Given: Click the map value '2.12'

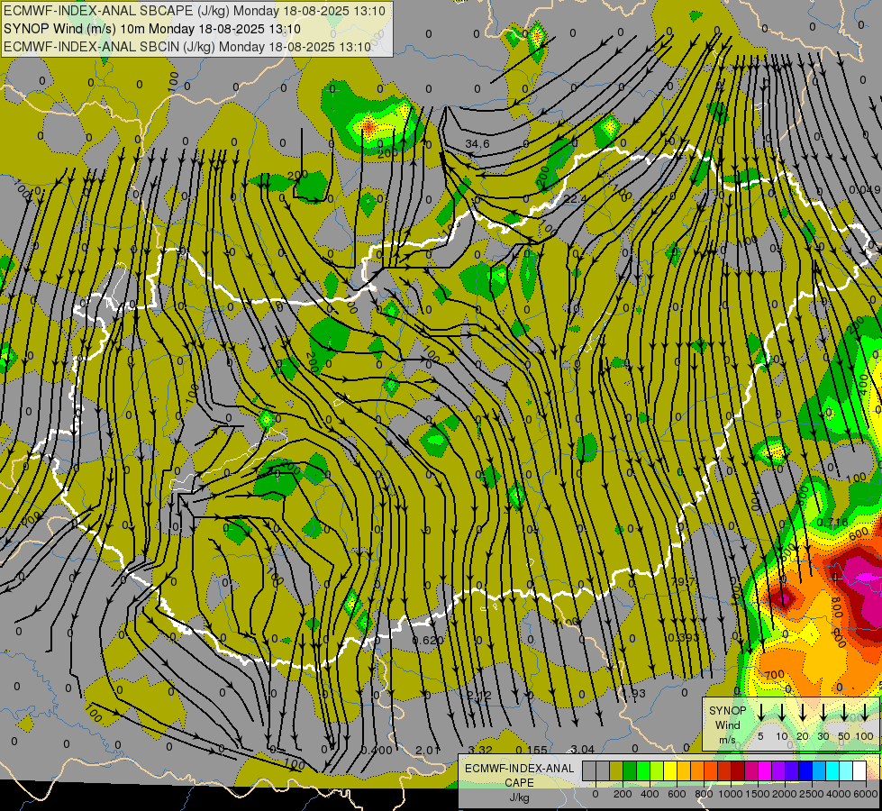Looking at the screenshot, I should pyautogui.click(x=478, y=695).
